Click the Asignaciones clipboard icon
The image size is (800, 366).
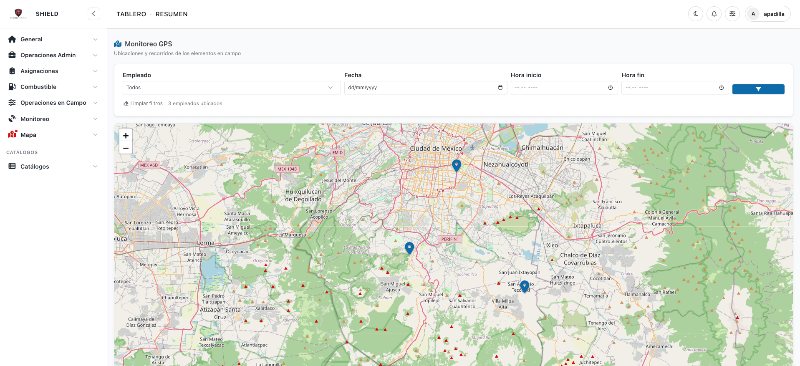pyautogui.click(x=12, y=71)
